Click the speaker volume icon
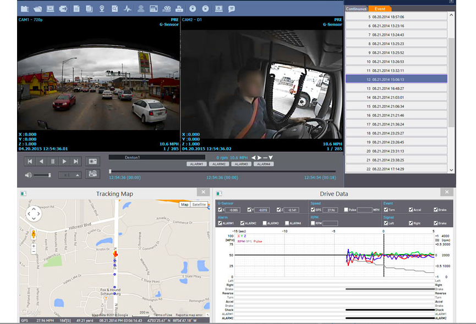Screen dimensions: 476x324 tap(28, 175)
